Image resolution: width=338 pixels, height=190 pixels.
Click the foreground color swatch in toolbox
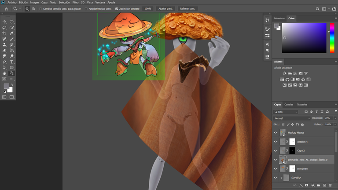(6, 86)
